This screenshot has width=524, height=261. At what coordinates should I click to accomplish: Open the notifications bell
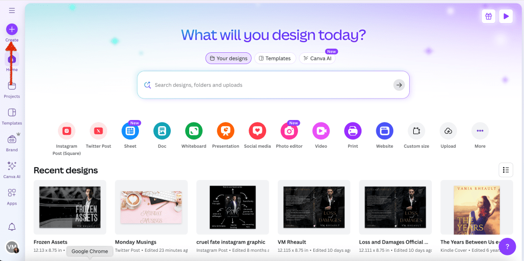[x=12, y=227]
